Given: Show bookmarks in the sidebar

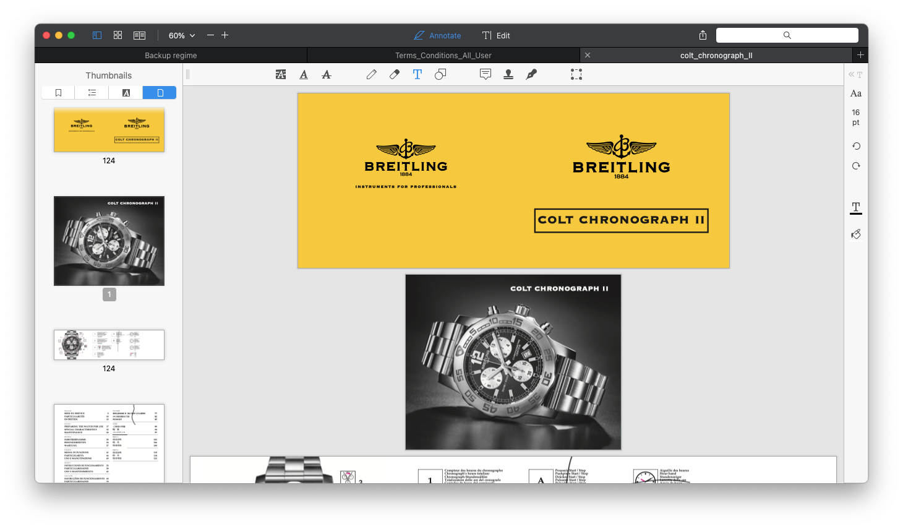Looking at the screenshot, I should pyautogui.click(x=58, y=93).
